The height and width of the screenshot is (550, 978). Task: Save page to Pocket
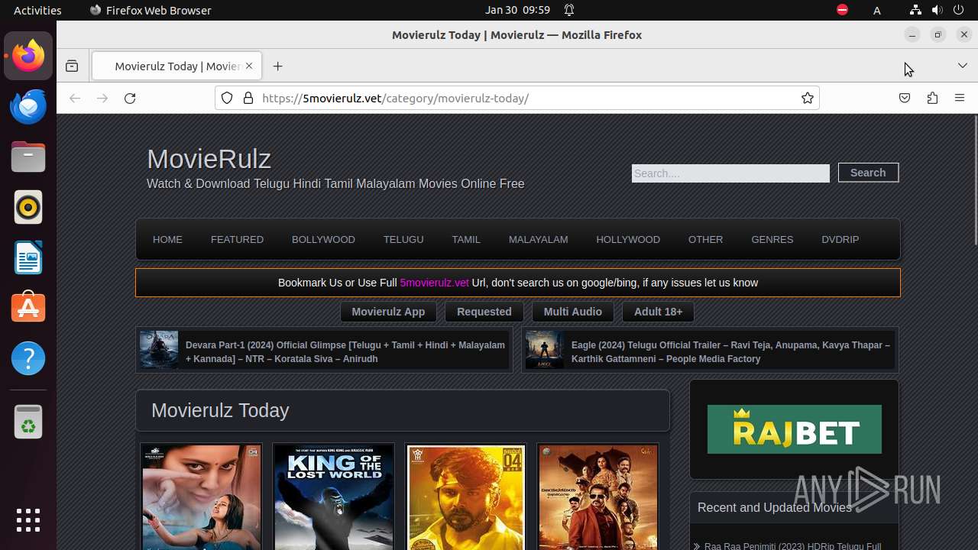tap(905, 99)
